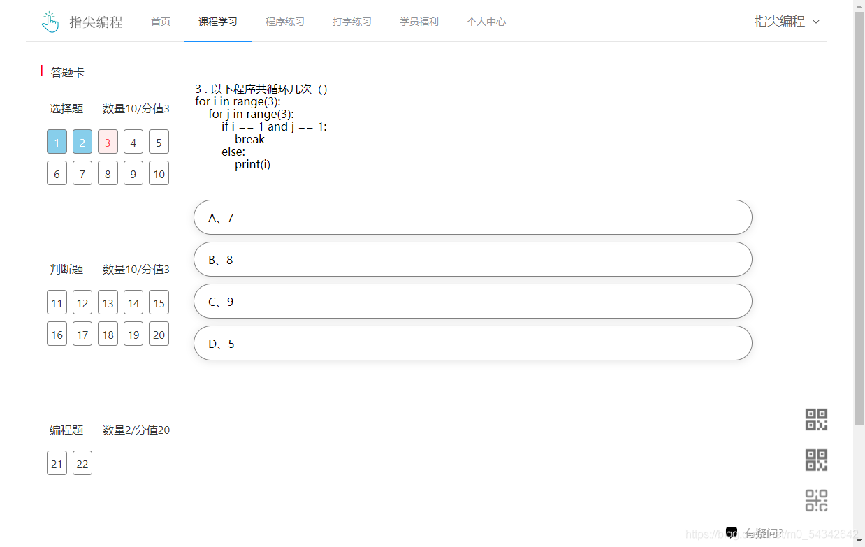
Task: Open question 6
Action: [57, 173]
